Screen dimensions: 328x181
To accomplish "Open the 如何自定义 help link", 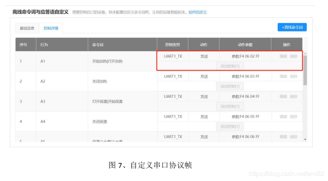I will (198, 12).
